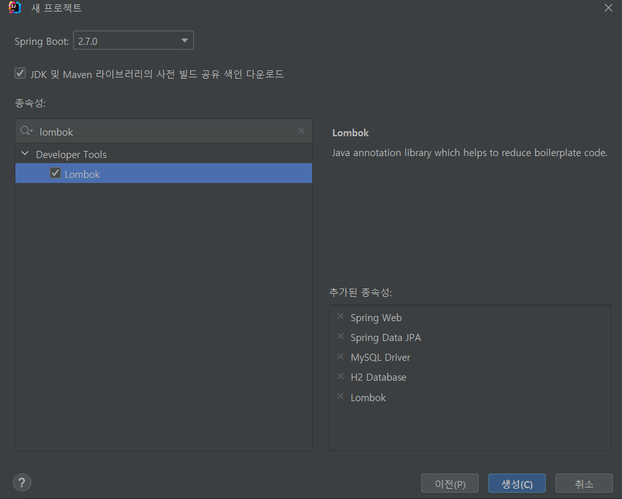Remove Spring Data JPA from added dependencies
This screenshot has height=499, width=622.
[x=340, y=336]
